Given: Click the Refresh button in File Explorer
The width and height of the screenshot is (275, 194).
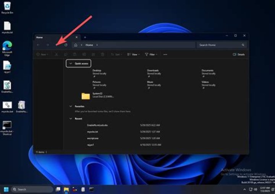Looking at the screenshot, I should pos(66,45).
